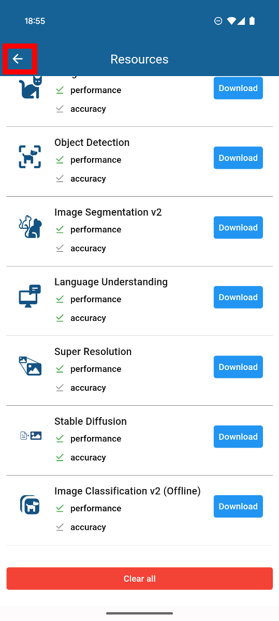Toggle the Stable Diffusion performance checkmark
This screenshot has height=621, width=279.
pyautogui.click(x=60, y=439)
